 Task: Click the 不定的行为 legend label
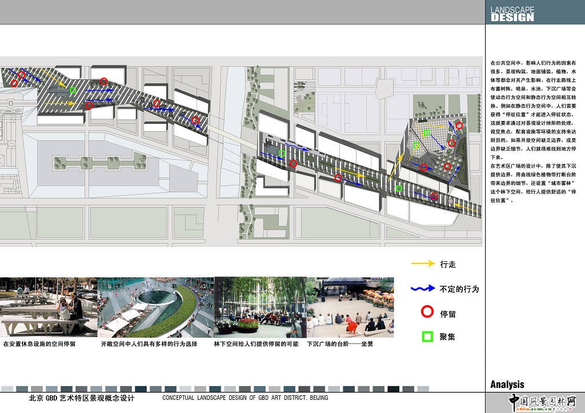click(459, 289)
